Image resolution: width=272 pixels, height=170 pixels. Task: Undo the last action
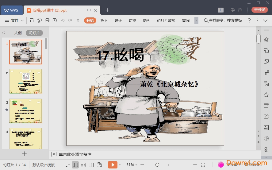coord(63,20)
